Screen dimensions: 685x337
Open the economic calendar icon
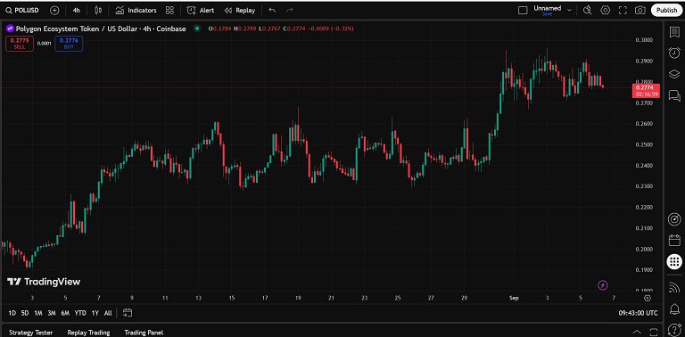pyautogui.click(x=674, y=240)
